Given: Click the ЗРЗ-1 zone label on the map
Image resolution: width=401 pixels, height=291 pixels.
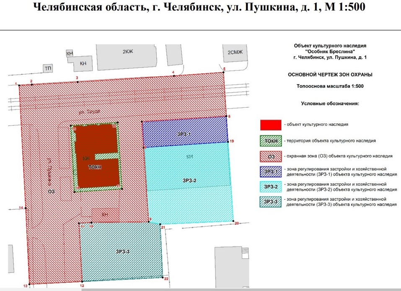Looking at the screenshot, I should point(184,134).
